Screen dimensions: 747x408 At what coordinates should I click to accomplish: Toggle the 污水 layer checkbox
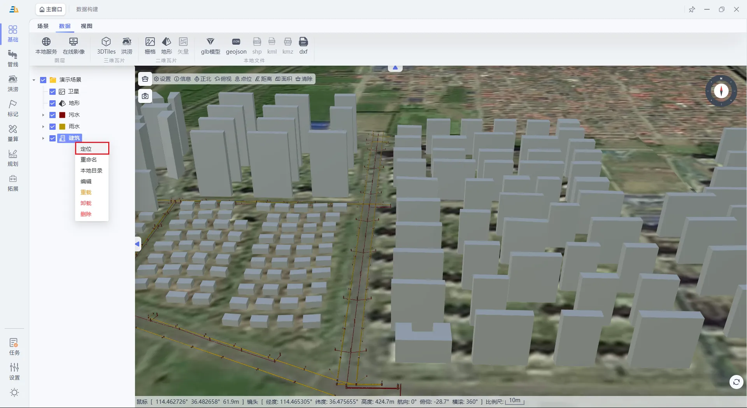pyautogui.click(x=53, y=115)
